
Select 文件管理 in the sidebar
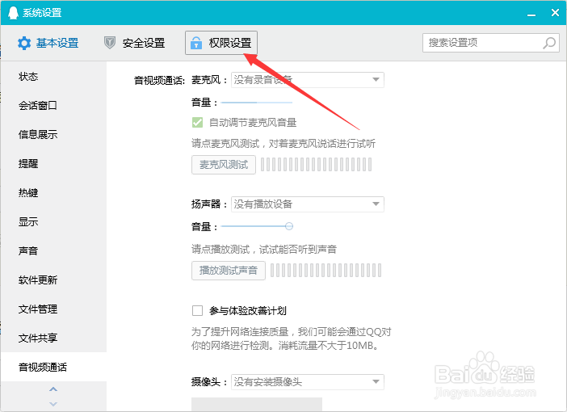(x=53, y=309)
